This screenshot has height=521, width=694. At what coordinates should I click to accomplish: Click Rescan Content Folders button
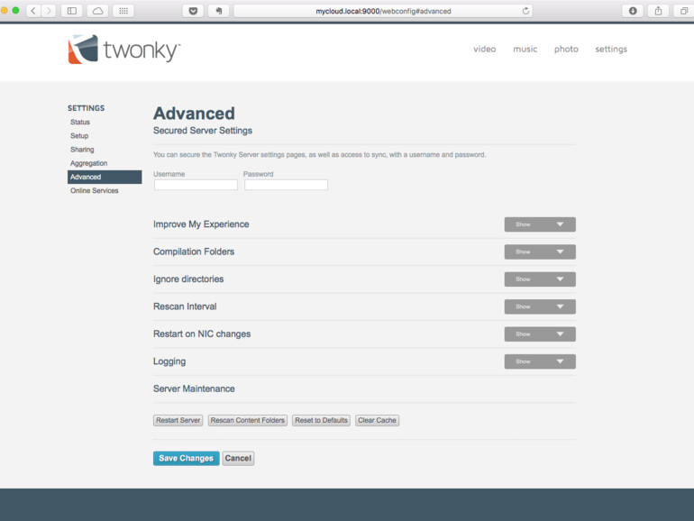[248, 420]
